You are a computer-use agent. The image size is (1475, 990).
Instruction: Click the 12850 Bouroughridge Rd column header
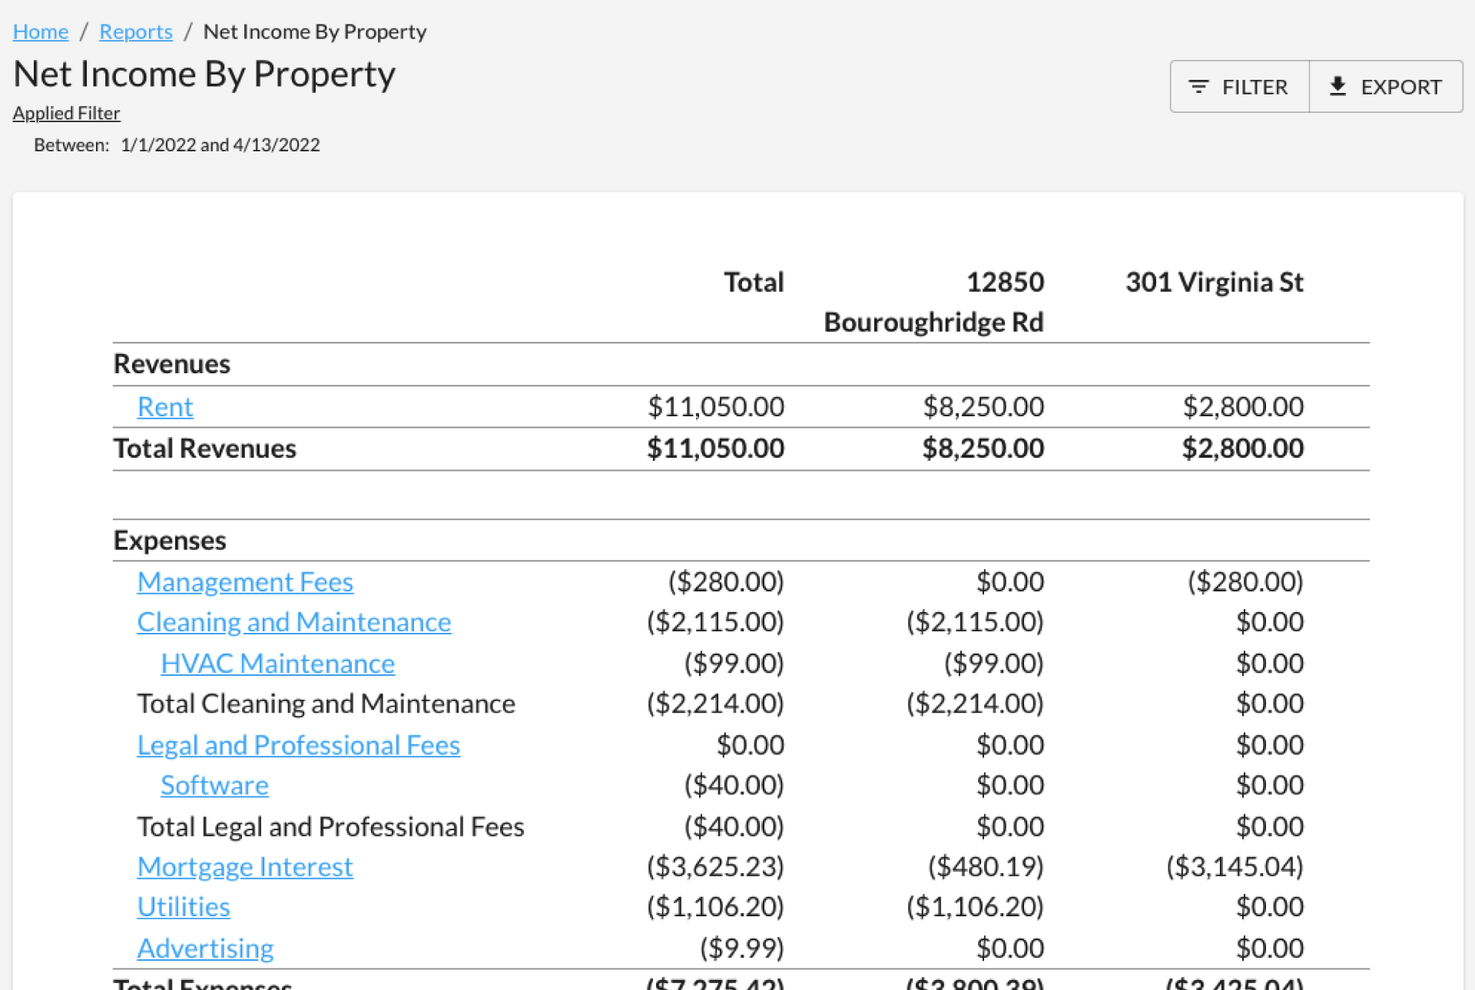click(x=933, y=302)
